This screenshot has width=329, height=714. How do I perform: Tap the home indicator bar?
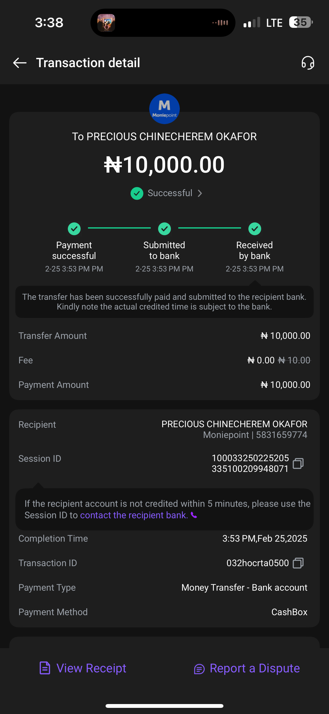[x=164, y=706]
